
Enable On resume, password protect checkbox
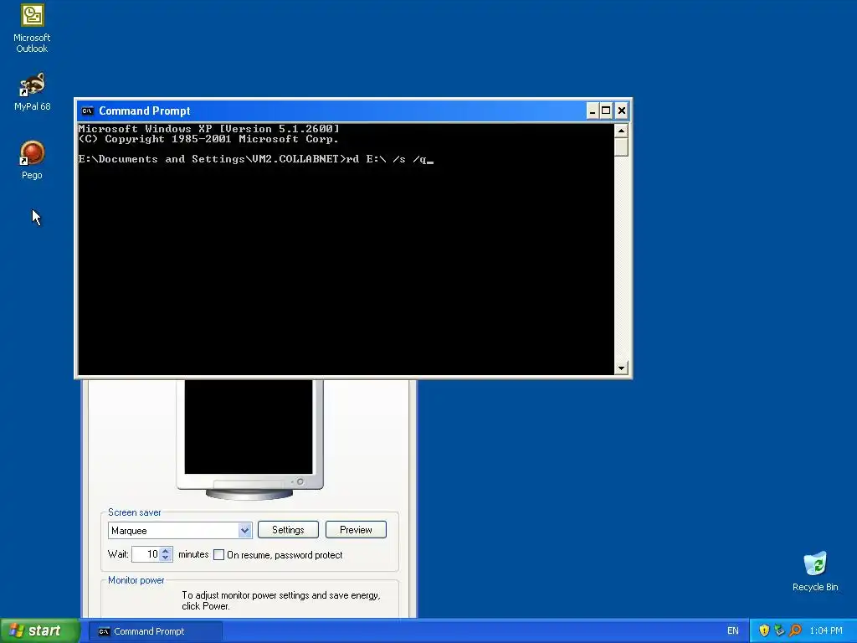point(218,555)
